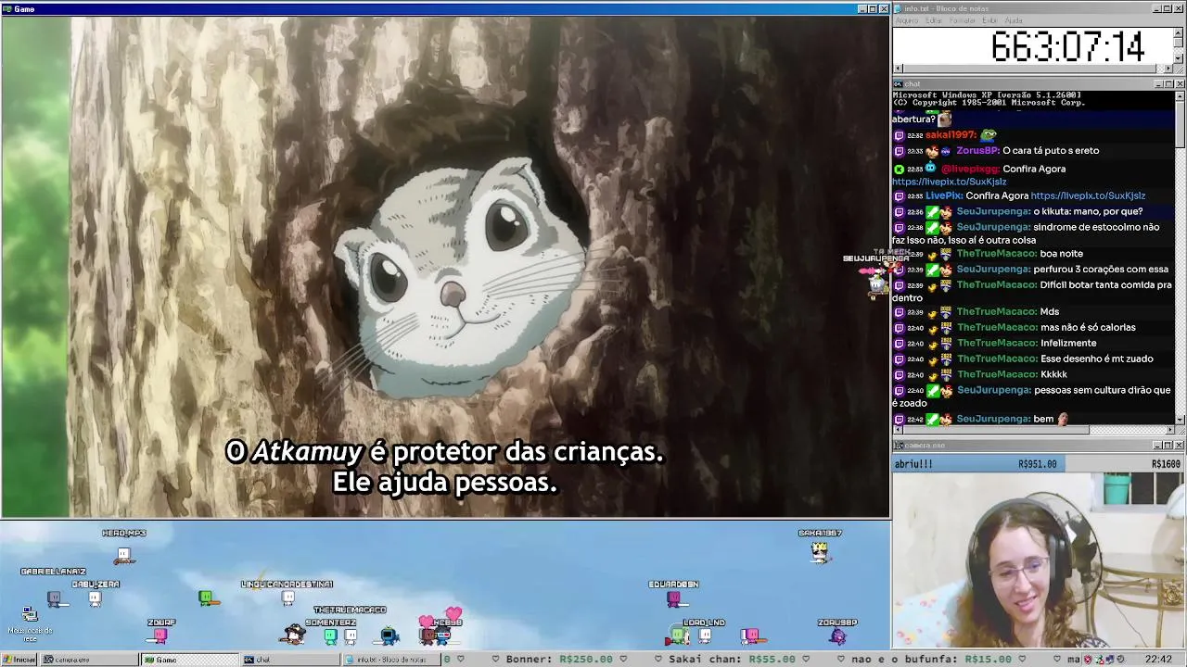Click Notepad horizontal scrollbar right arrow
1187x667 pixels.
1169,69
